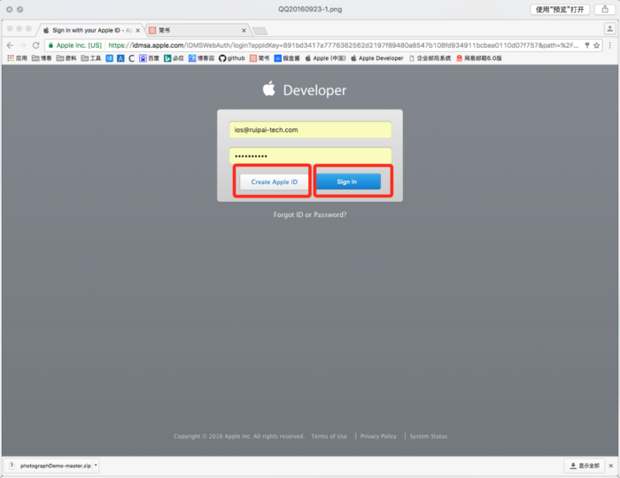This screenshot has width=620, height=478.
Task: Open the 简书 bookmark in bookmarks bar
Action: (260, 58)
